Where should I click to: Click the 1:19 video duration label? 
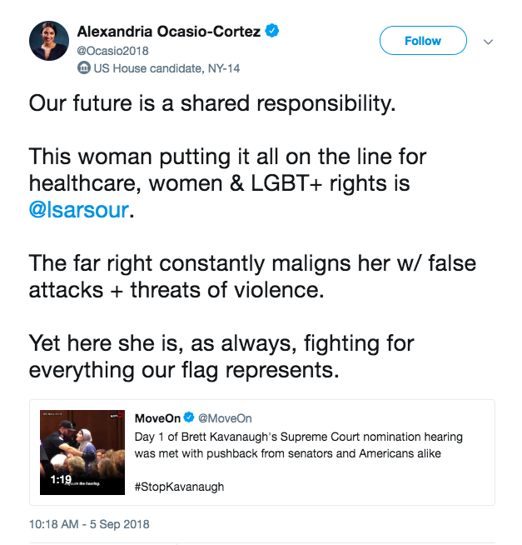60,481
